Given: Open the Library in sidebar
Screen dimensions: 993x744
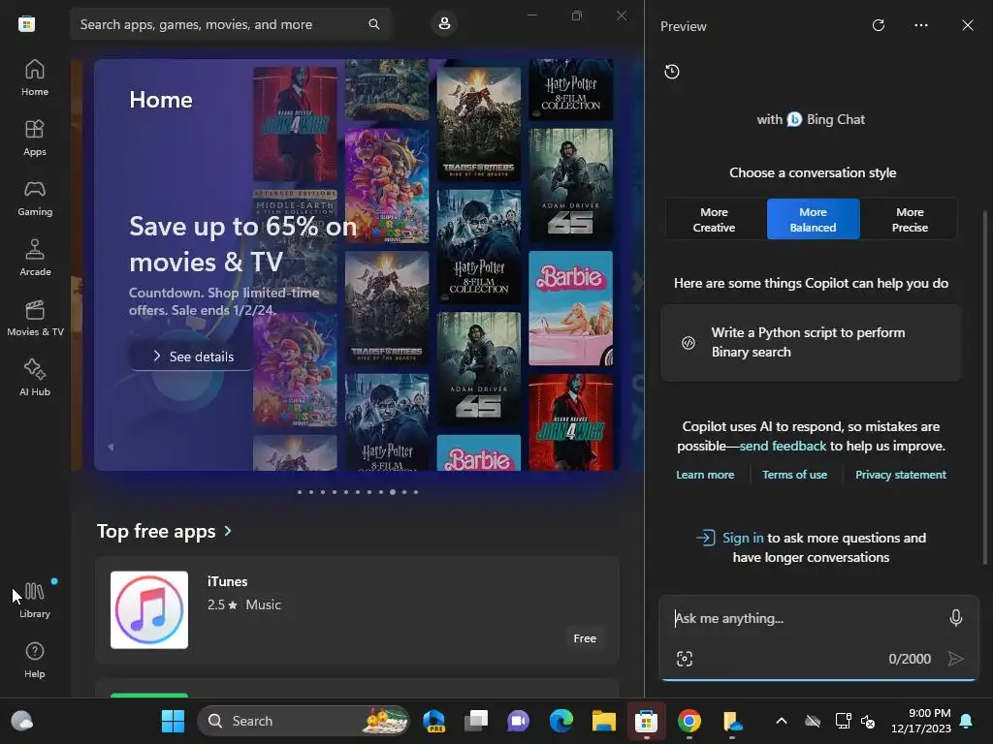Looking at the screenshot, I should click(x=35, y=600).
